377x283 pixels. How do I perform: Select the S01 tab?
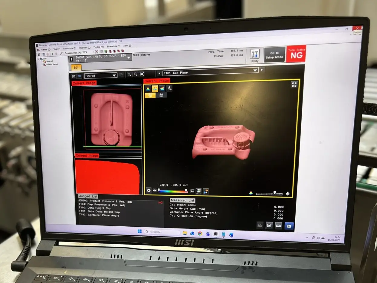coord(76,68)
